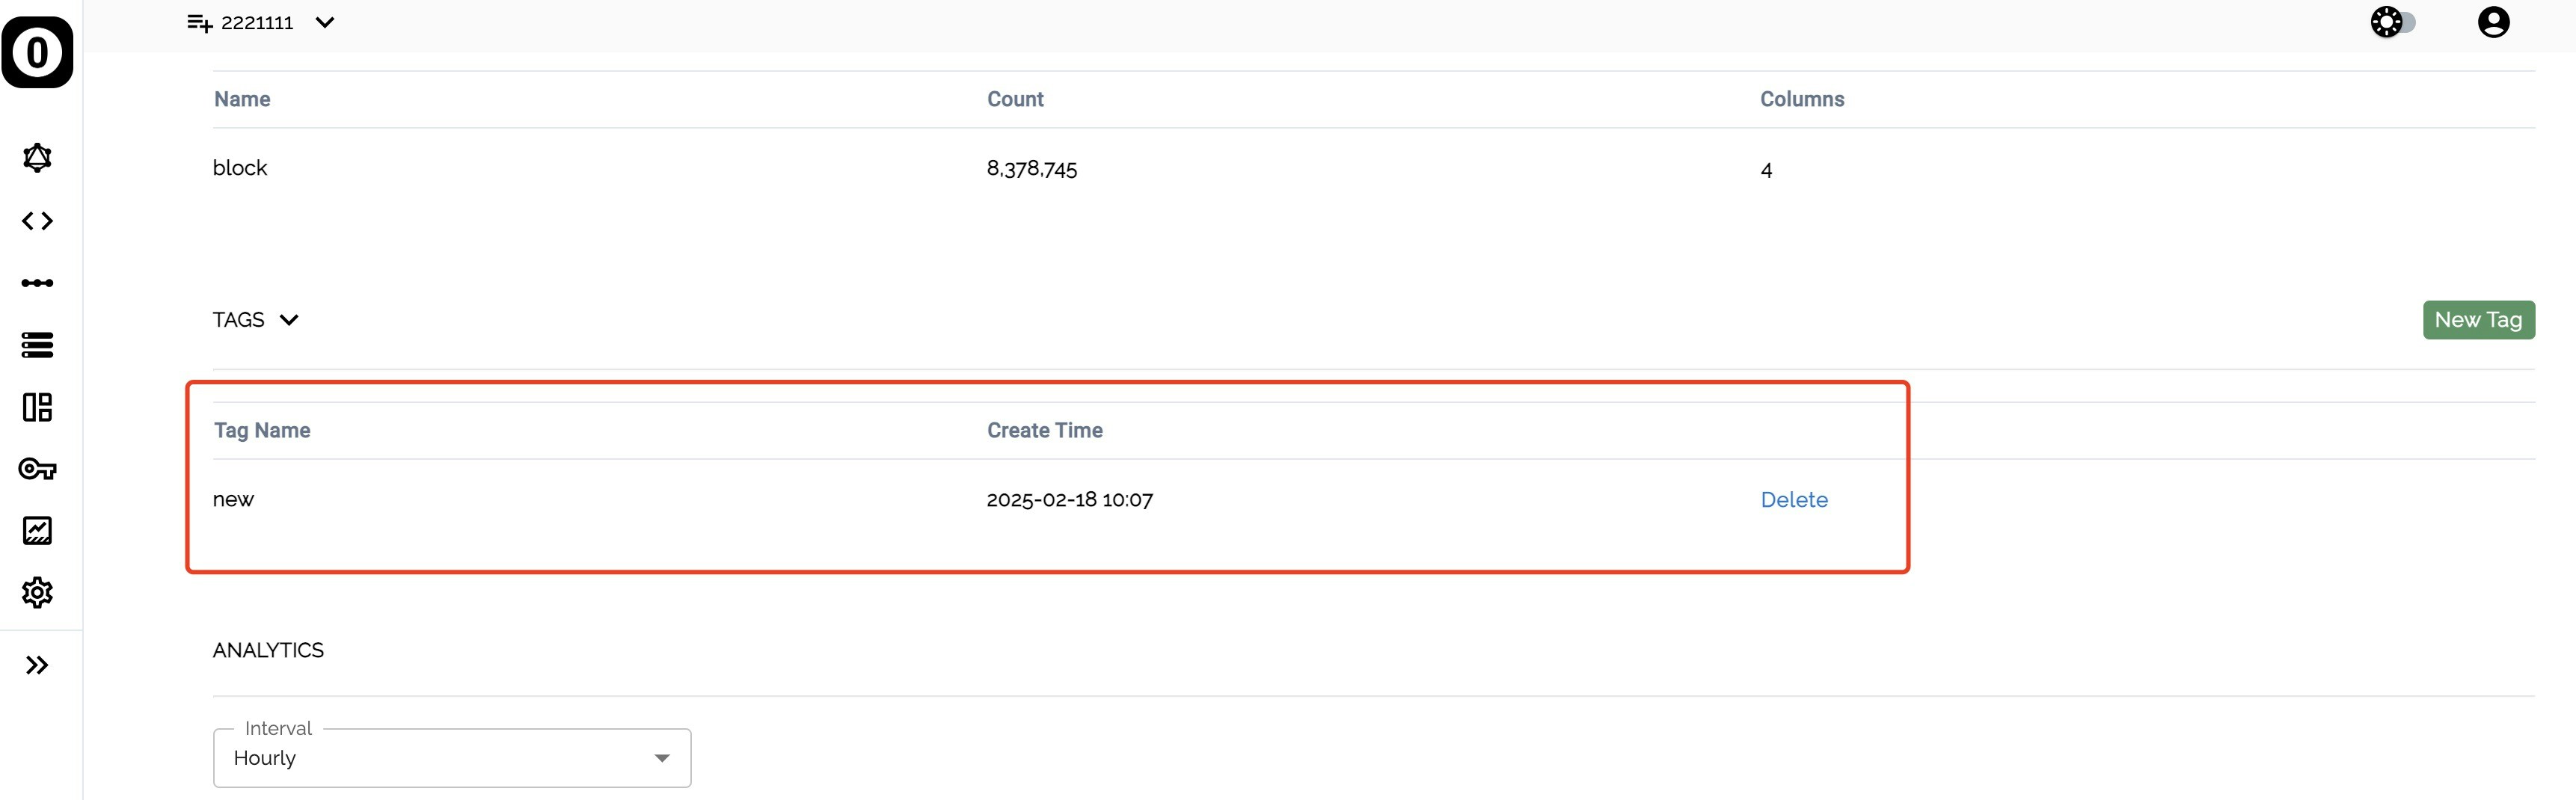Open the key sidebar icon

tap(37, 469)
